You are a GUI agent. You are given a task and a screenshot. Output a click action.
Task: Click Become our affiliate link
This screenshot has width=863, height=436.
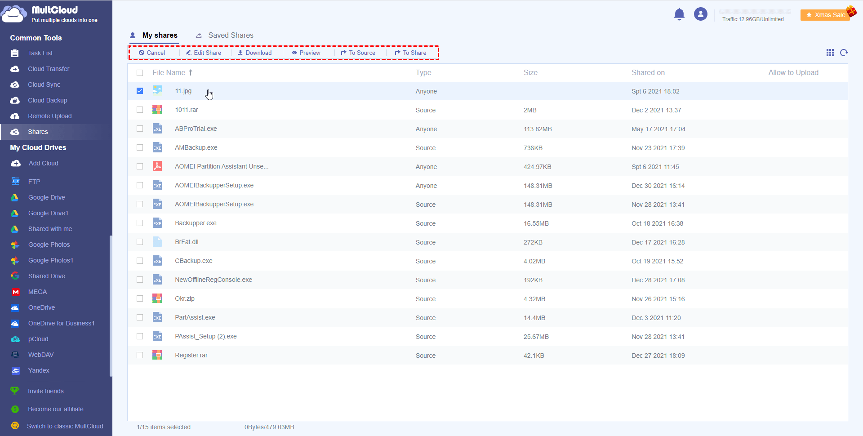click(x=56, y=409)
